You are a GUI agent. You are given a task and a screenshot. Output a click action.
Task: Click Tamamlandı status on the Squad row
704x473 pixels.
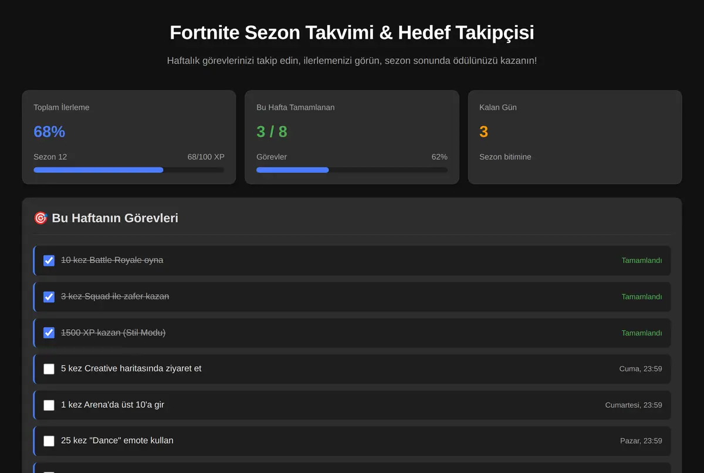(x=642, y=297)
